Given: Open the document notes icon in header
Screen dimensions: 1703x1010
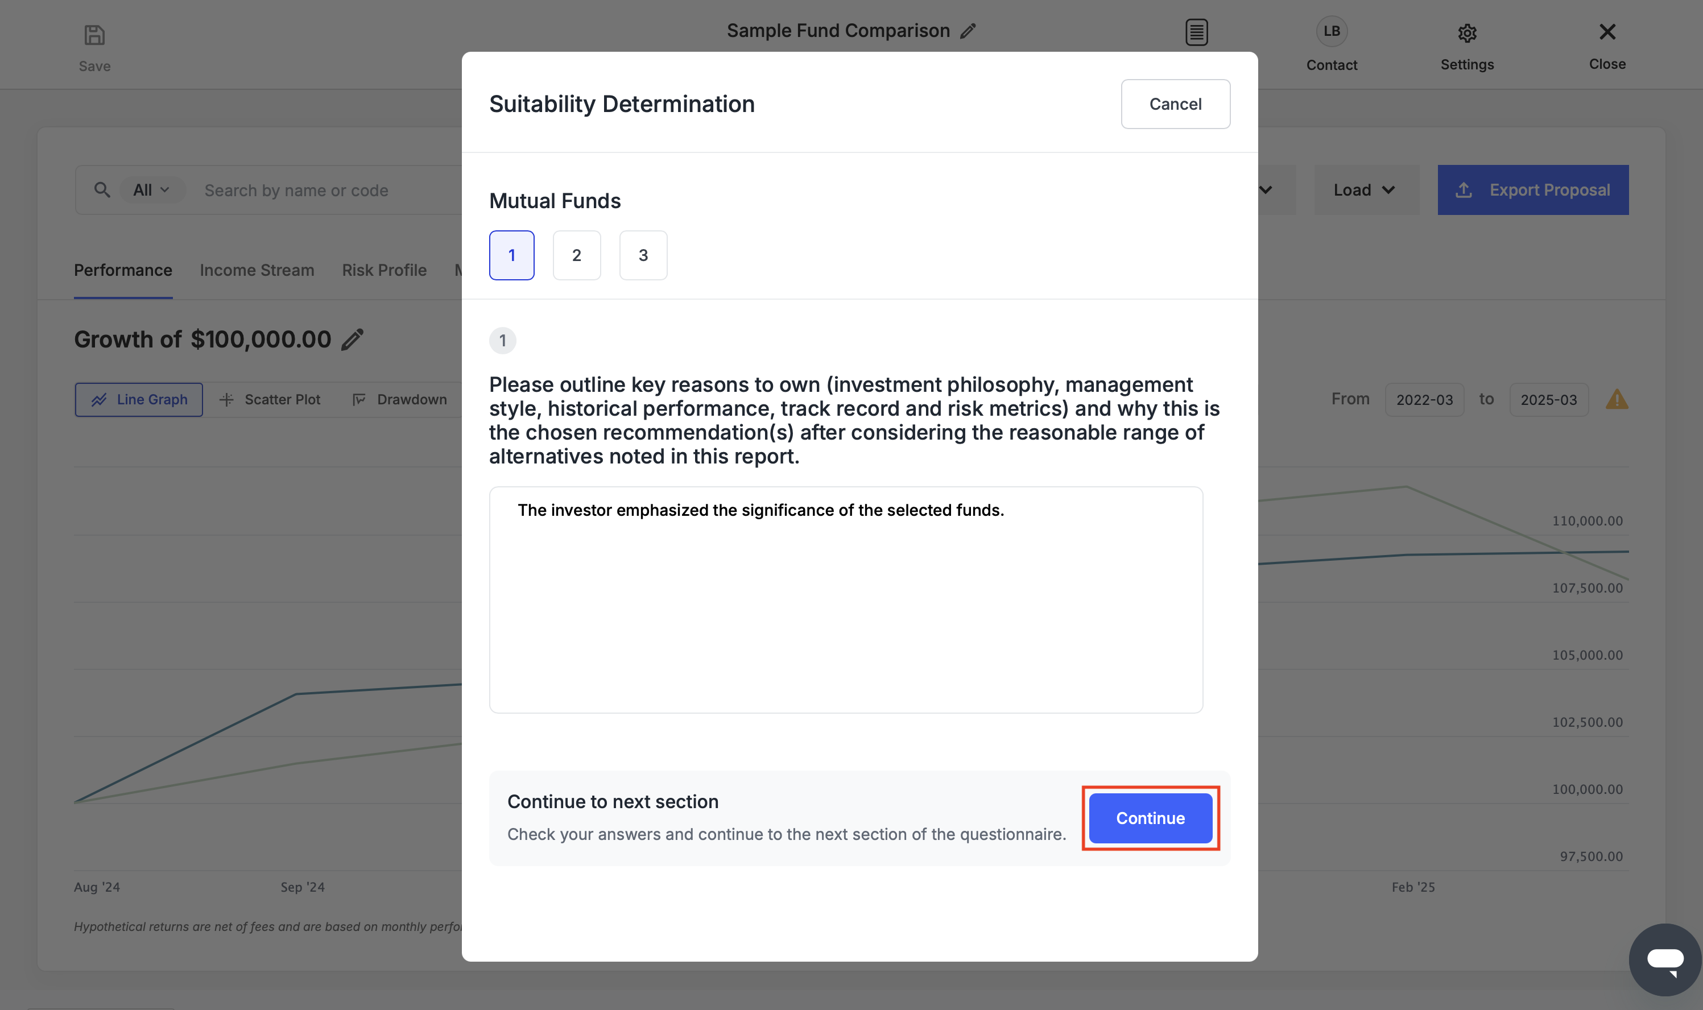Looking at the screenshot, I should [x=1197, y=32].
